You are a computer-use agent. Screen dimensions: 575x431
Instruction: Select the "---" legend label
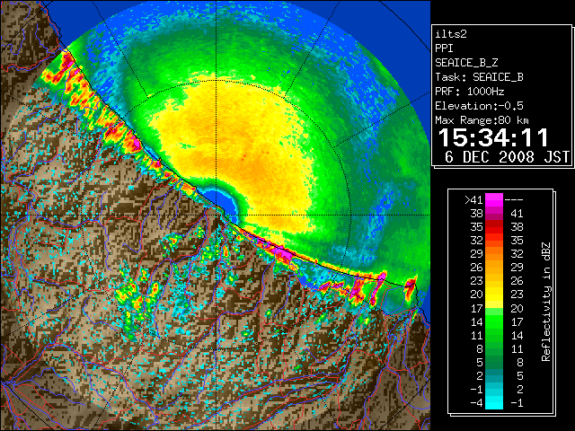pyautogui.click(x=514, y=200)
